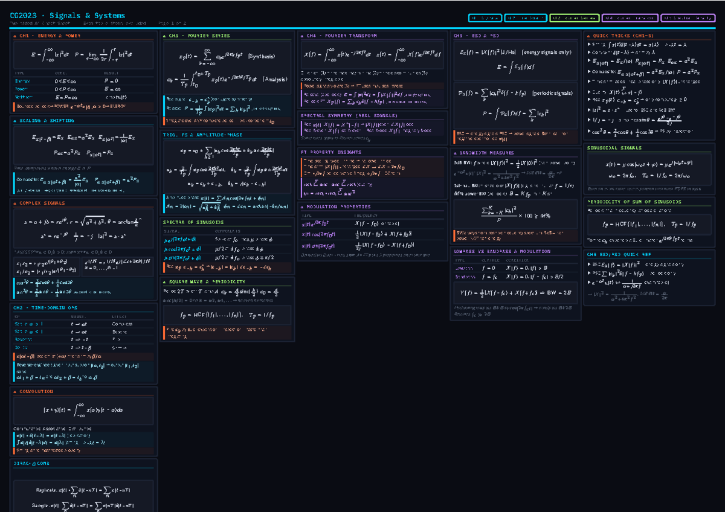This screenshot has width=725, height=512.
Task: Collapse the Modulation Properties section triangle
Action: tap(303, 206)
